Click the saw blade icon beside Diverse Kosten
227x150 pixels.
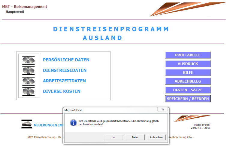coord(29,91)
